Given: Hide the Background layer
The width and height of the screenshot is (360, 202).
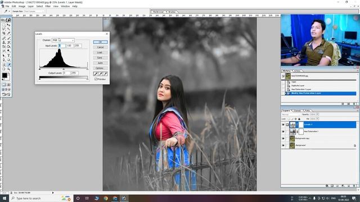Looking at the screenshot, I should 283,145.
